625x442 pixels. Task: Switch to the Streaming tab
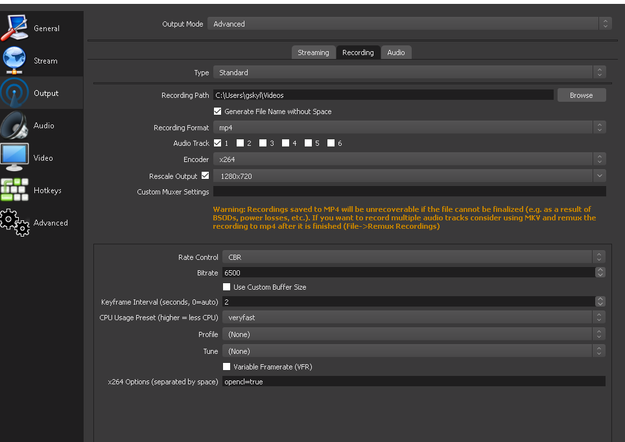(x=313, y=52)
